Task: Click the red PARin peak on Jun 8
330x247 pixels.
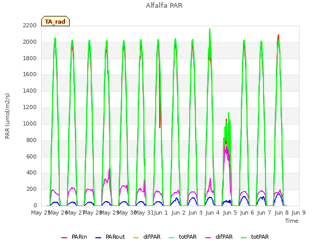Action: 278,36
